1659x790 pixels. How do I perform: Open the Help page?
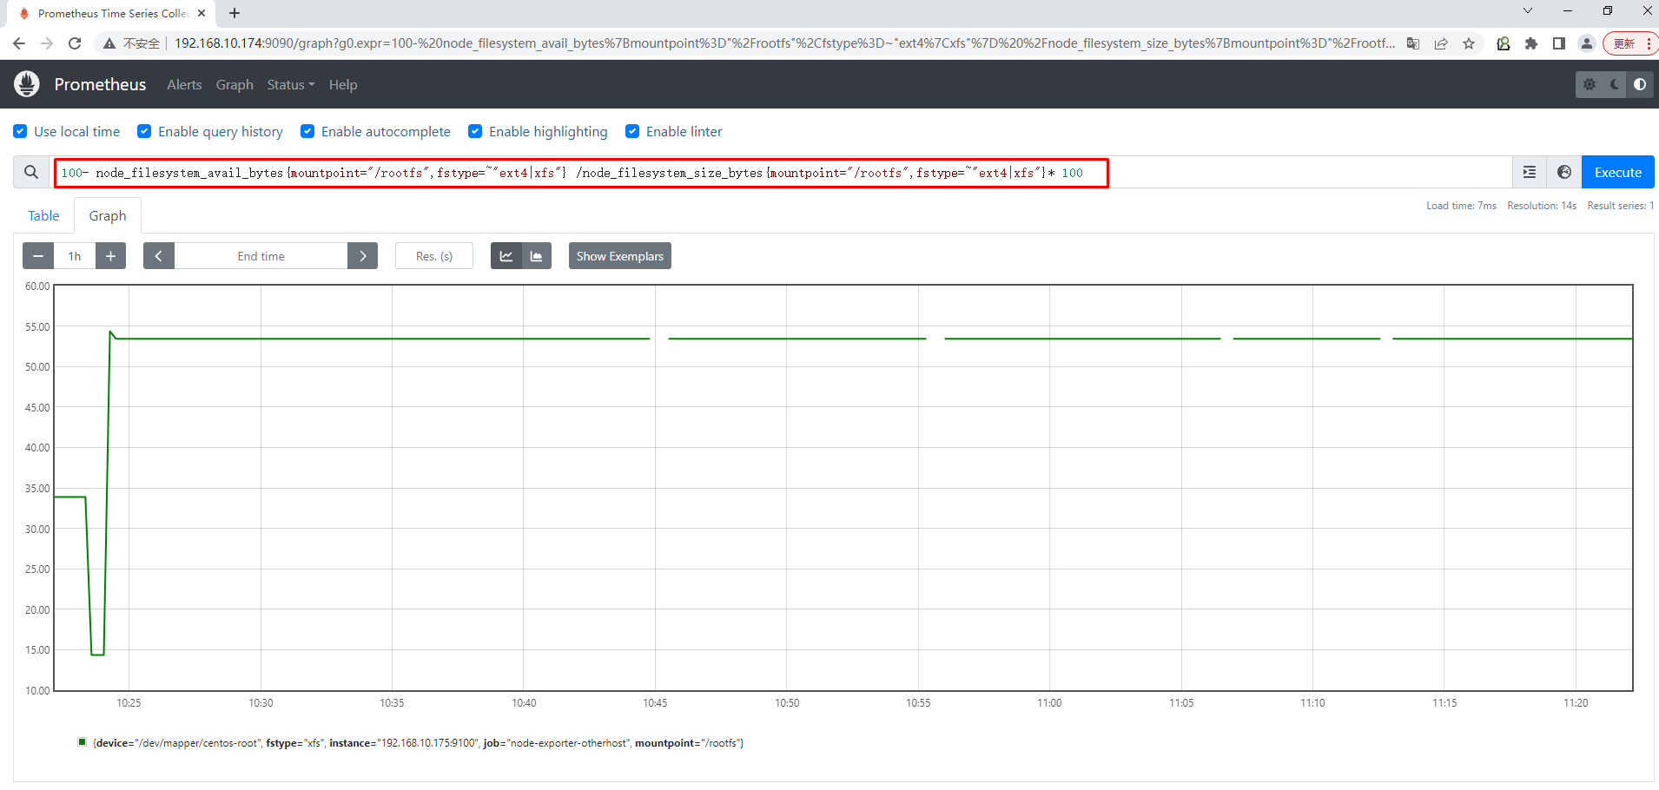343,84
